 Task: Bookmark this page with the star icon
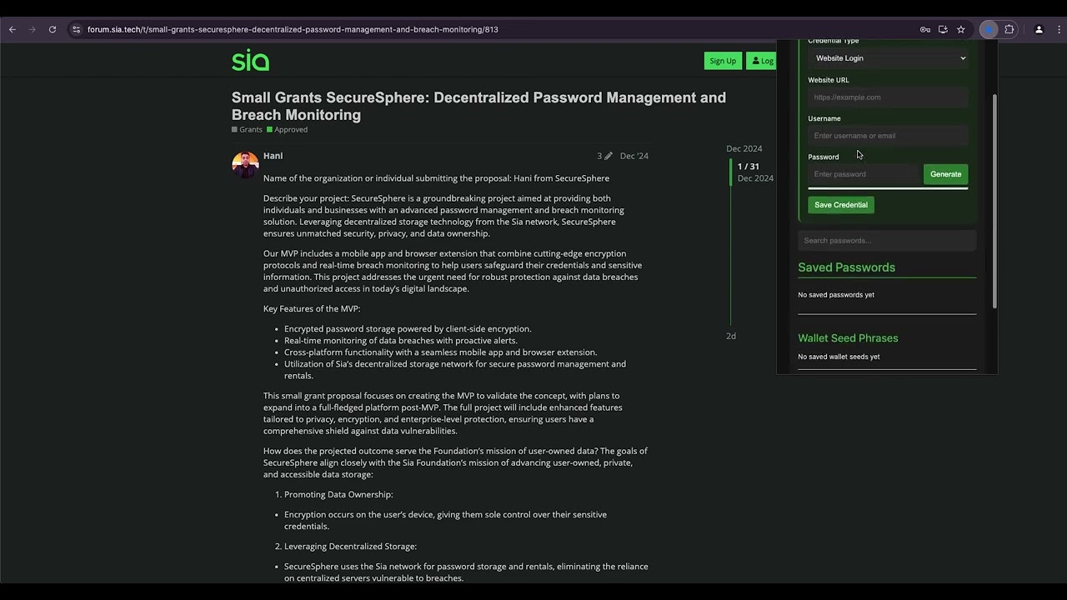(x=961, y=29)
